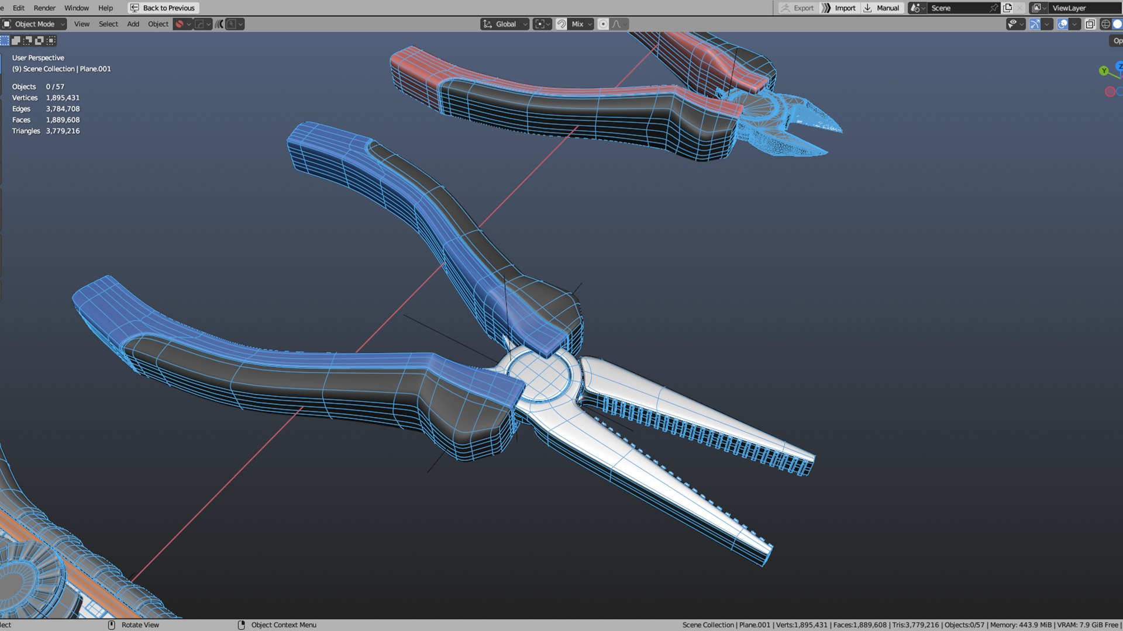Click the Manual button
Image resolution: width=1123 pixels, height=631 pixels.
pyautogui.click(x=881, y=8)
